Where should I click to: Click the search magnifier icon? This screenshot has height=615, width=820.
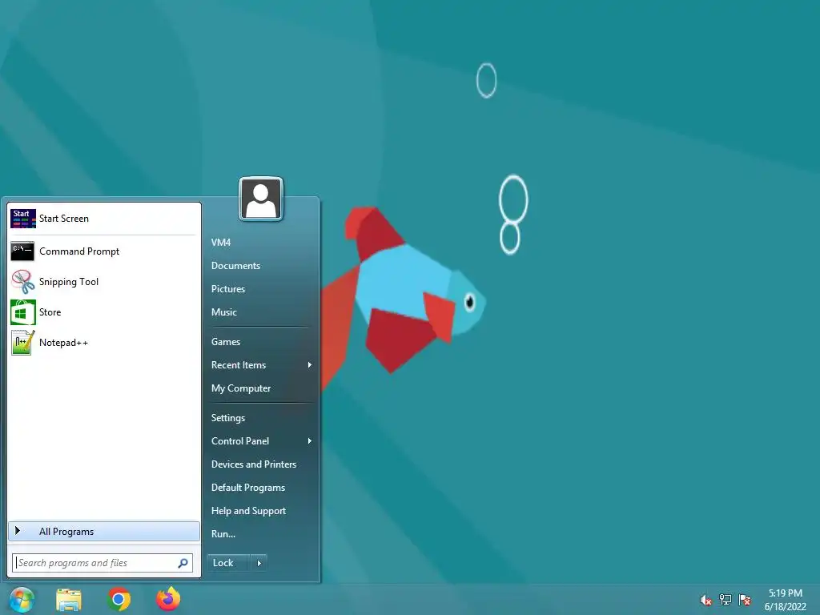pos(183,563)
